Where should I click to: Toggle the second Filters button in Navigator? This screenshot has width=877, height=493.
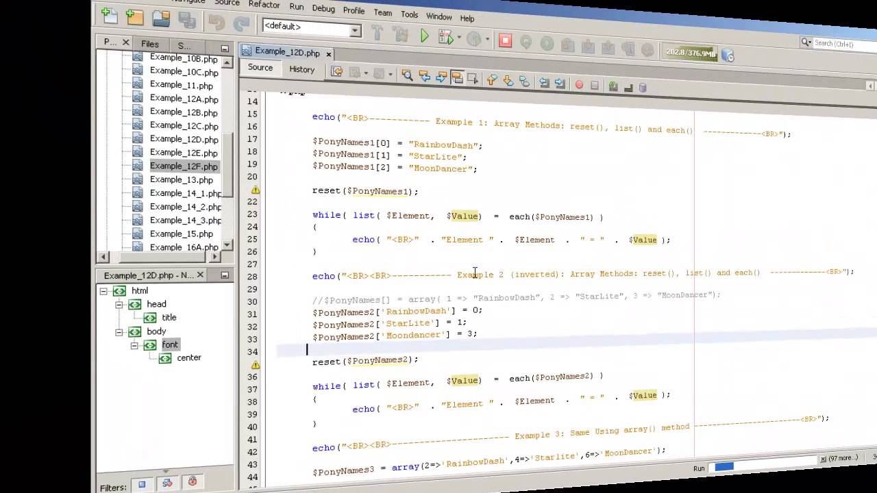167,483
